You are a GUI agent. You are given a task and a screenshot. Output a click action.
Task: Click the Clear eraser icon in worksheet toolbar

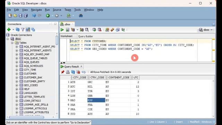pyautogui.click(x=112, y=30)
